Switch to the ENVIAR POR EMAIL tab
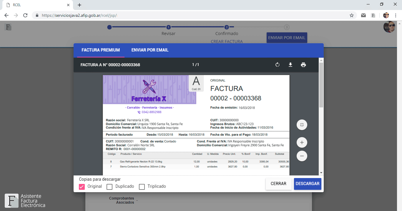This screenshot has height=211, width=402. tap(150, 50)
